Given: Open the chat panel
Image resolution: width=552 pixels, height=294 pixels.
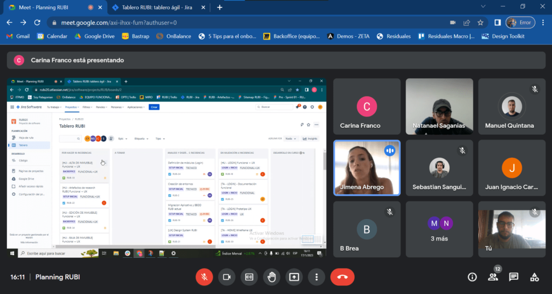Looking at the screenshot, I should tap(514, 277).
